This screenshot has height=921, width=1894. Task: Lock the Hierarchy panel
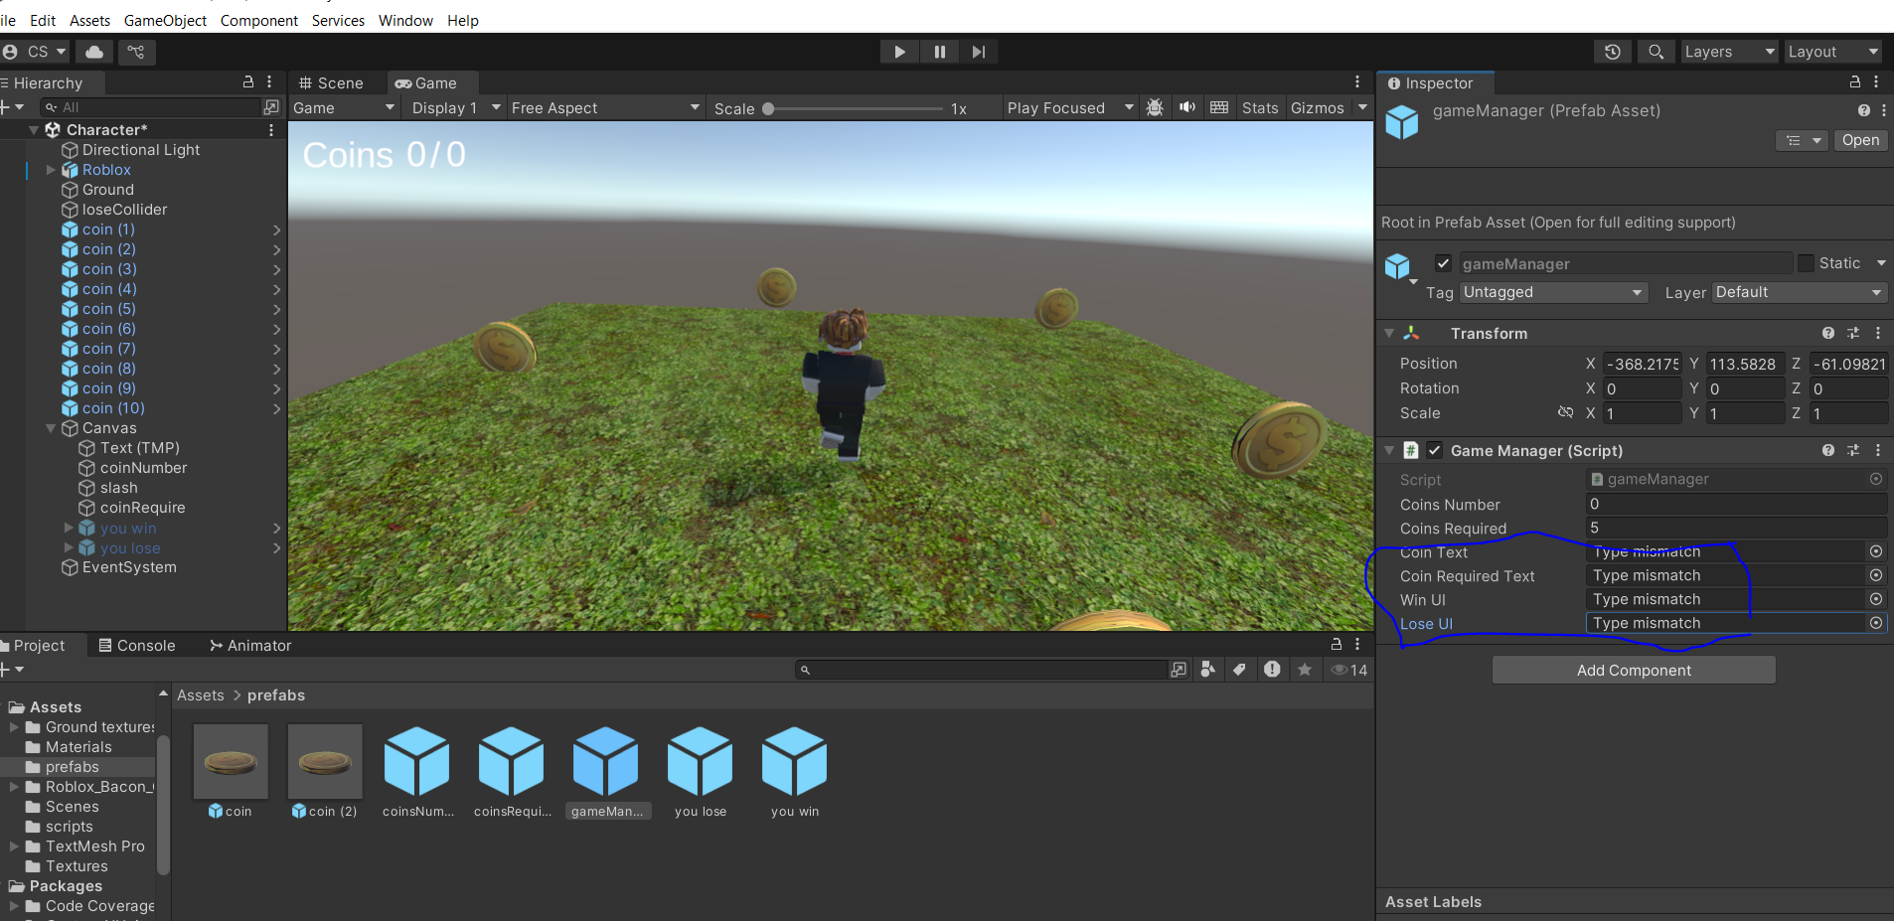248,82
